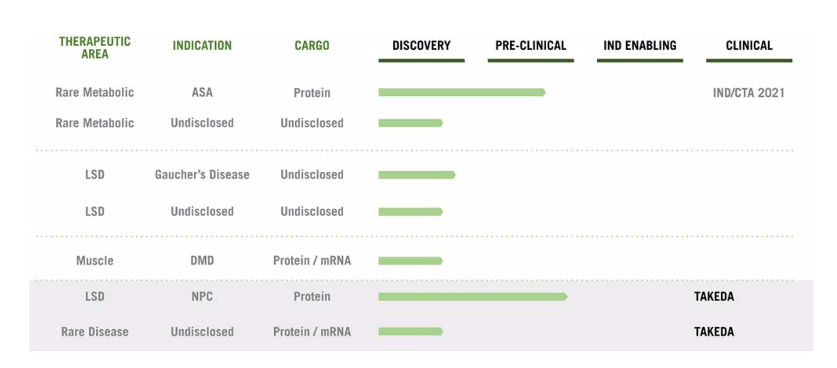Click TAKEDA label in Rare Disease row
Viewport: 837px width, 368px height.
714,332
